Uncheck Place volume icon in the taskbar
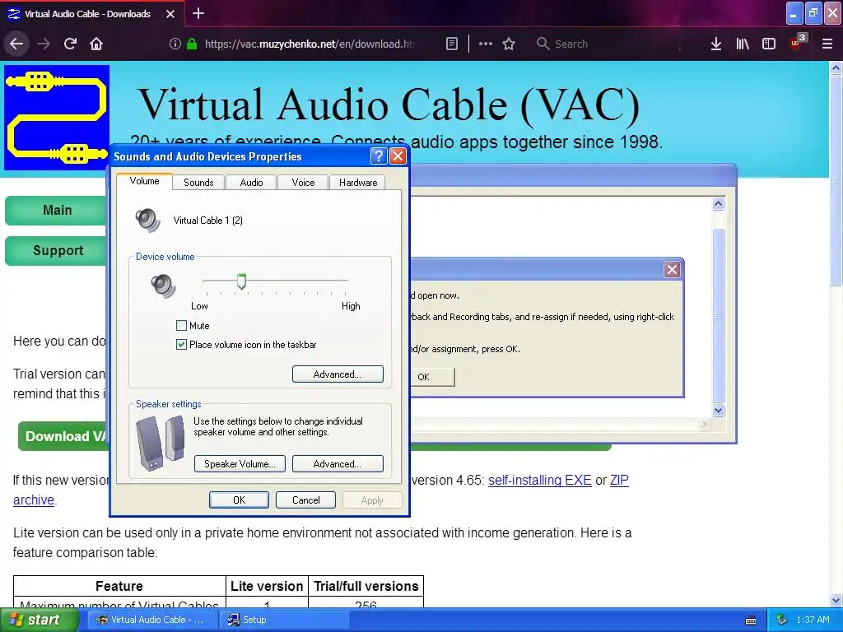Viewport: 843px width, 632px height. 181,345
